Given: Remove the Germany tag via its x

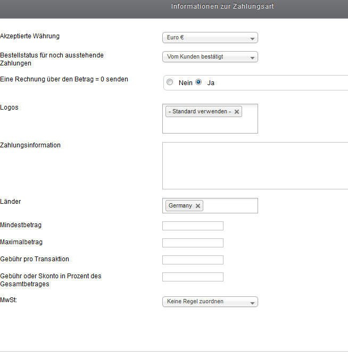Looking at the screenshot, I should [x=198, y=206].
